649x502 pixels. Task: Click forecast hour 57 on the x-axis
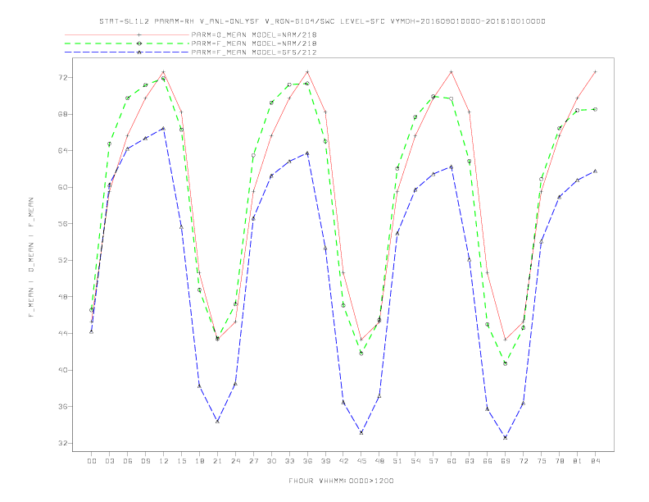[433, 461]
